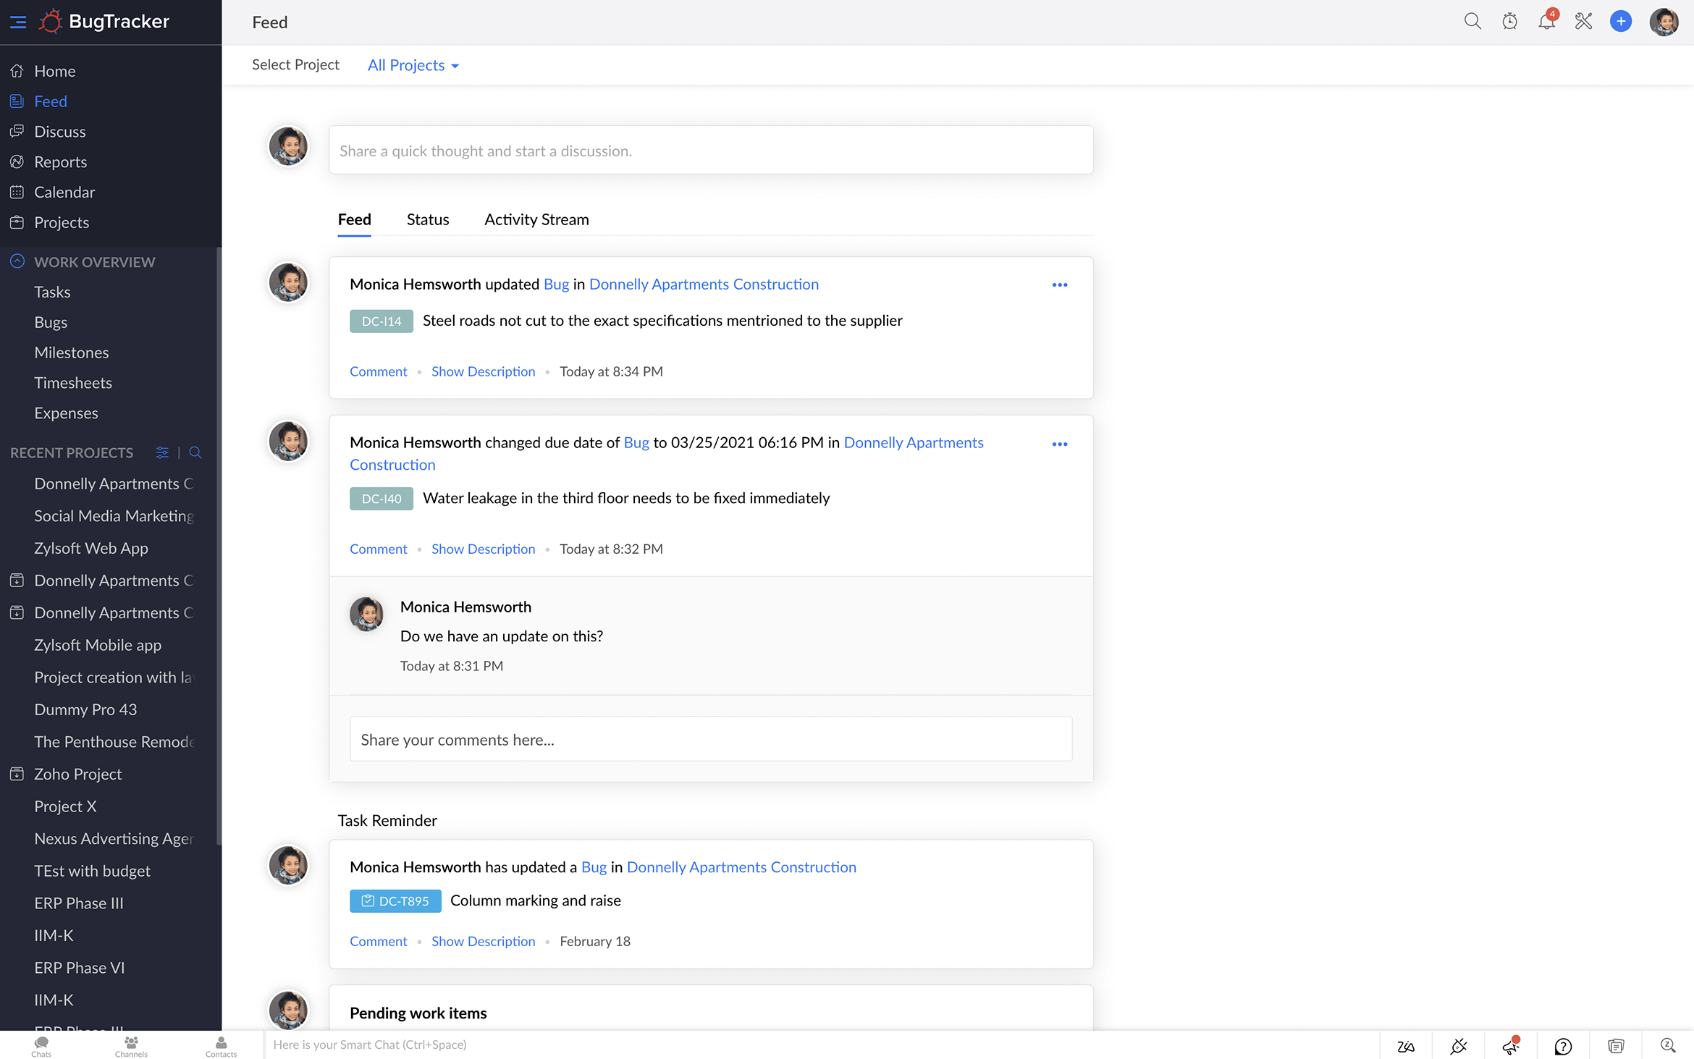Image resolution: width=1694 pixels, height=1059 pixels.
Task: Click the search magnifier icon in header
Action: coord(1472,22)
